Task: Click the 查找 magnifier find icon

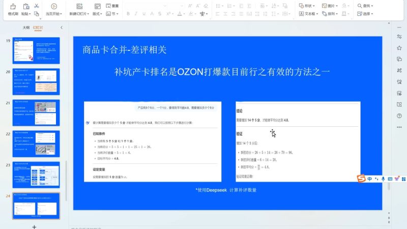Action: [x=360, y=6]
